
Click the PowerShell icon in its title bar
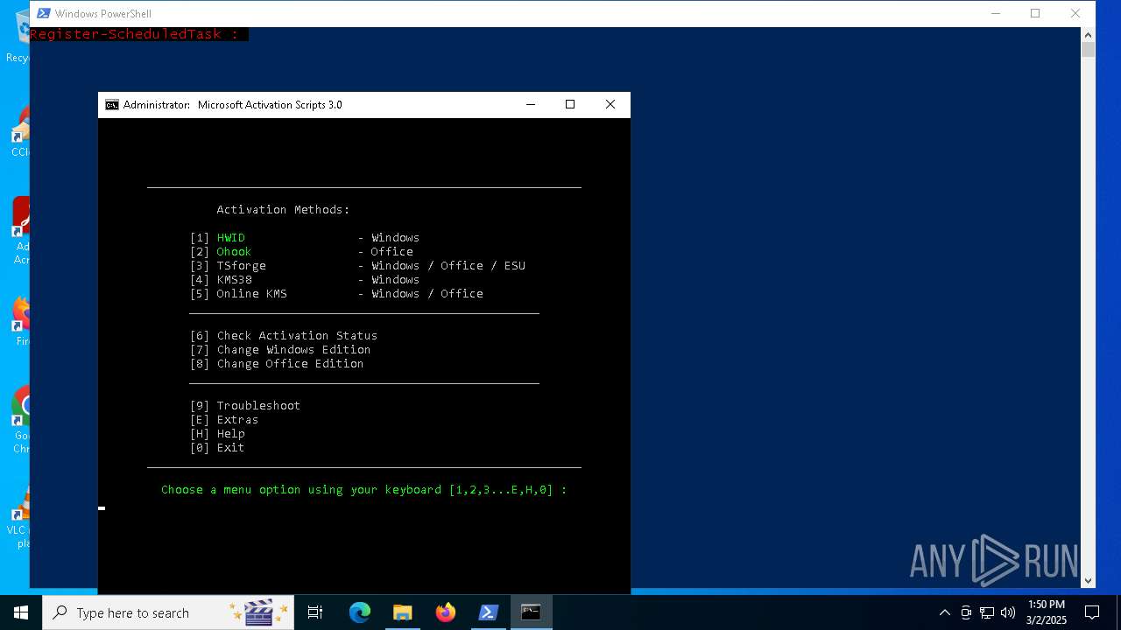point(43,13)
